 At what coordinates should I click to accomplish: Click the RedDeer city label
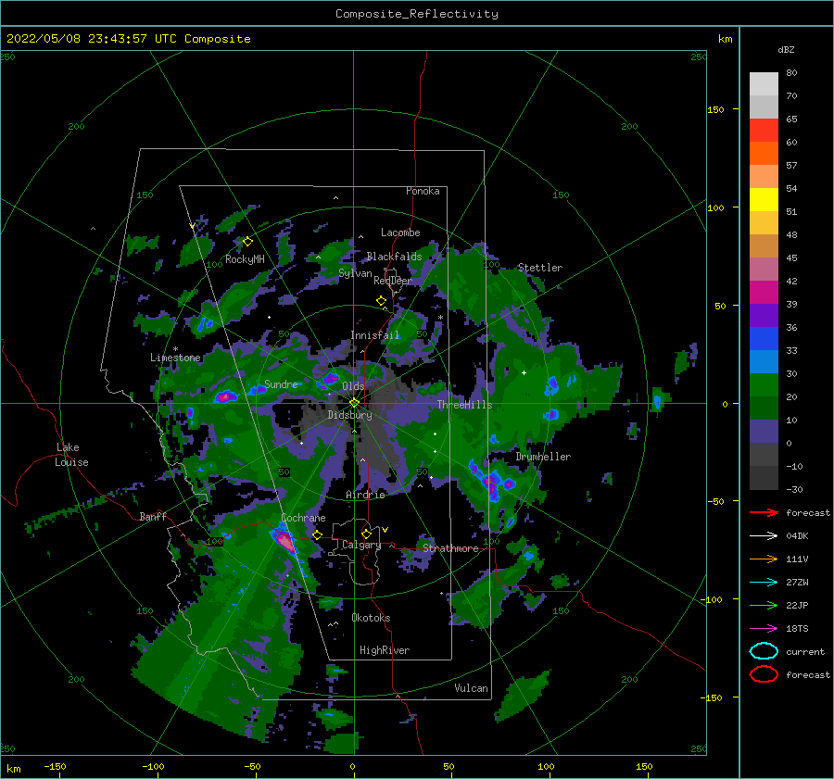(x=393, y=281)
